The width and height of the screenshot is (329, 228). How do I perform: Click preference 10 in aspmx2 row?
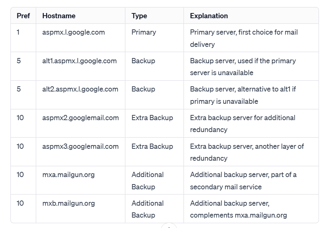20,118
